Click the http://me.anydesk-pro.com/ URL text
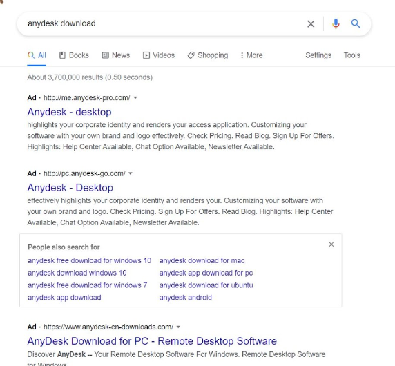This screenshot has width=395, height=366. [x=87, y=98]
